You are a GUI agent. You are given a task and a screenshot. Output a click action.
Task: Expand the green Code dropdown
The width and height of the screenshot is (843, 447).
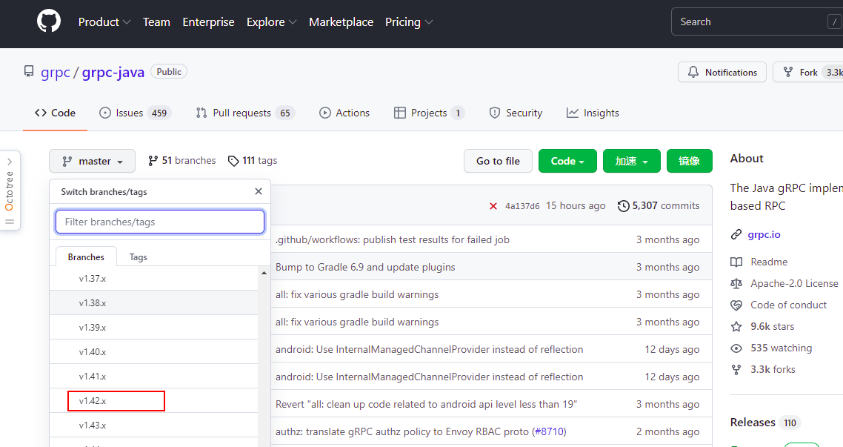pos(567,161)
